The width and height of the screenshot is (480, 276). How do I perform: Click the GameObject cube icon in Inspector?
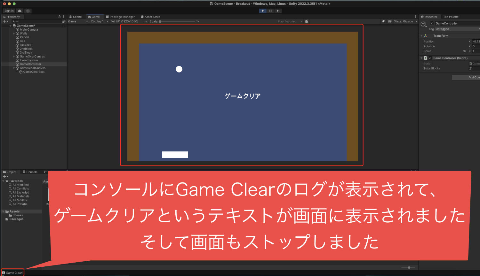point(423,24)
